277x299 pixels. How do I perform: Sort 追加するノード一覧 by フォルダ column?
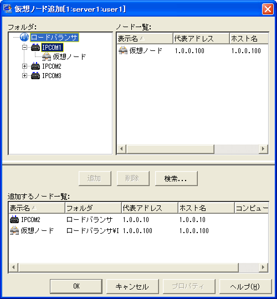[93, 208]
